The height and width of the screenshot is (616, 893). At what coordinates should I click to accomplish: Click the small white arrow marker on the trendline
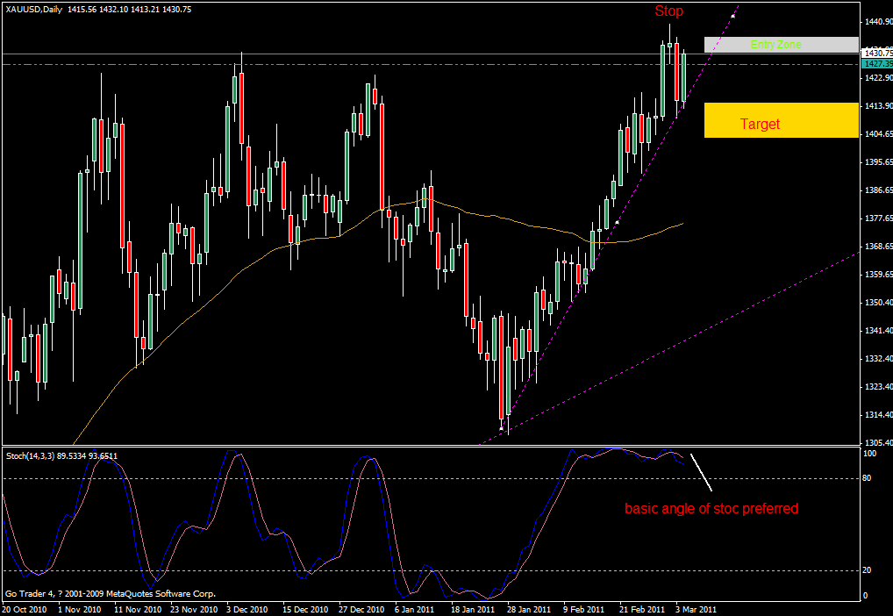[x=618, y=223]
